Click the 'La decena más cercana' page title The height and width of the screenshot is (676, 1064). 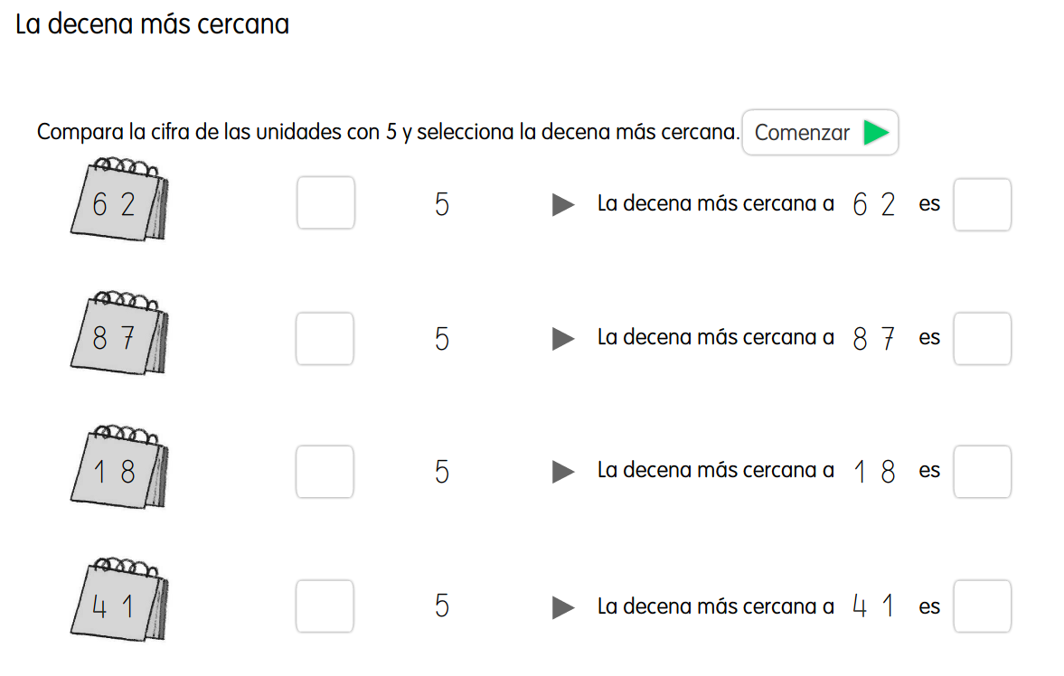[153, 25]
